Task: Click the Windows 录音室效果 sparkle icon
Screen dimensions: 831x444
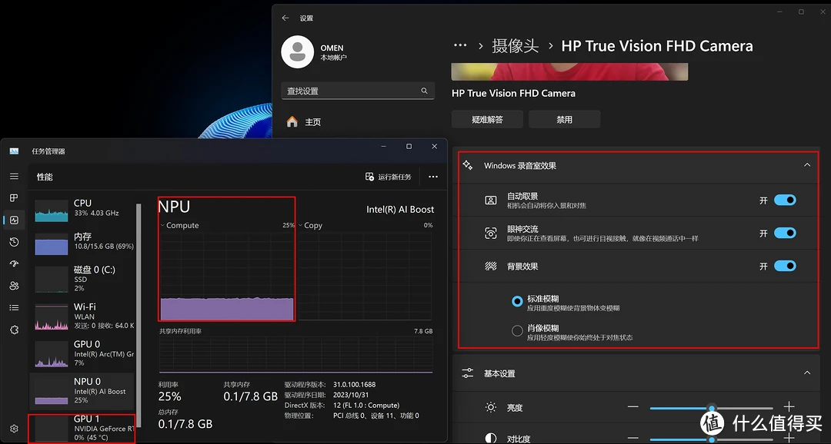Action: (468, 165)
